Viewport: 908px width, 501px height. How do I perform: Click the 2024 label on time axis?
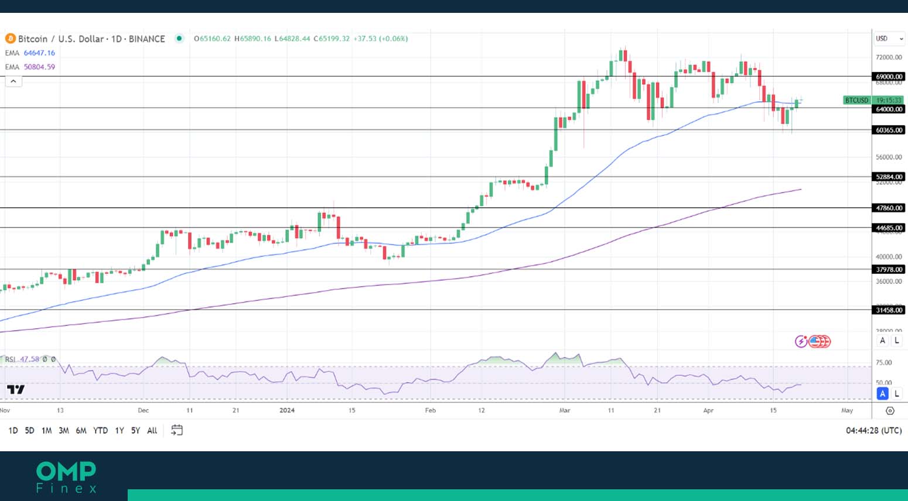287,410
